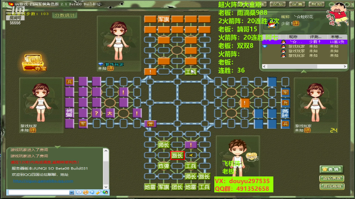Viewport: 355px width, 199px height.
Task: Click the purple exclamation piece beside 师长
Action: 191,145
